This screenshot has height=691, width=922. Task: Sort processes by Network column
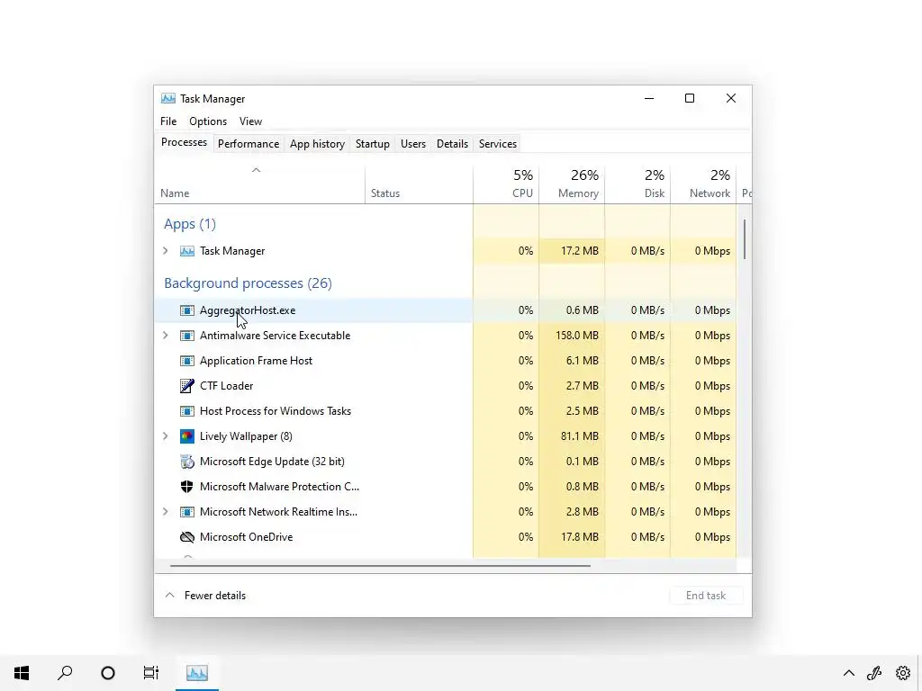[703, 184]
